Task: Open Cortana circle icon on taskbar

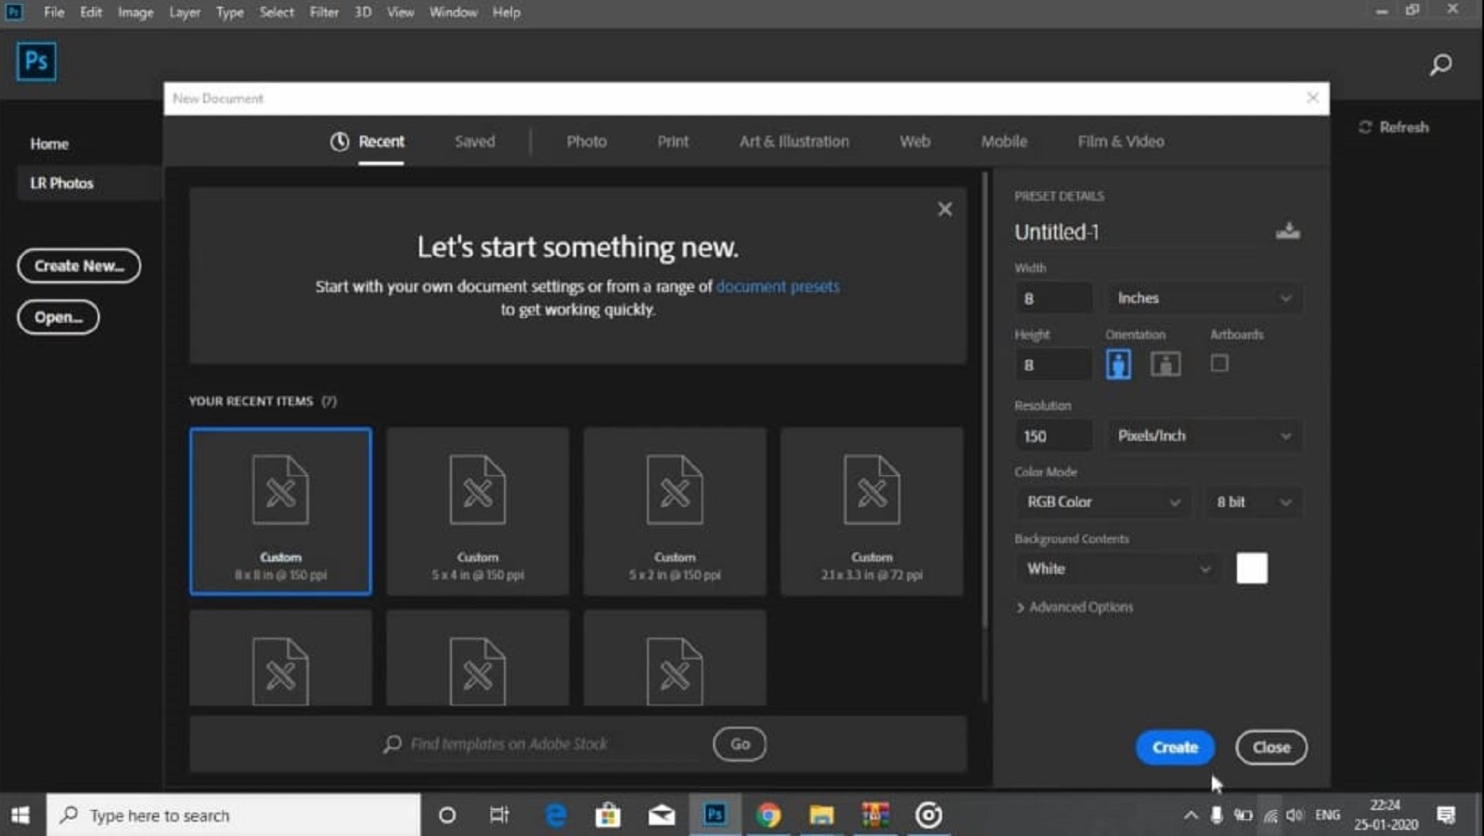Action: (447, 815)
